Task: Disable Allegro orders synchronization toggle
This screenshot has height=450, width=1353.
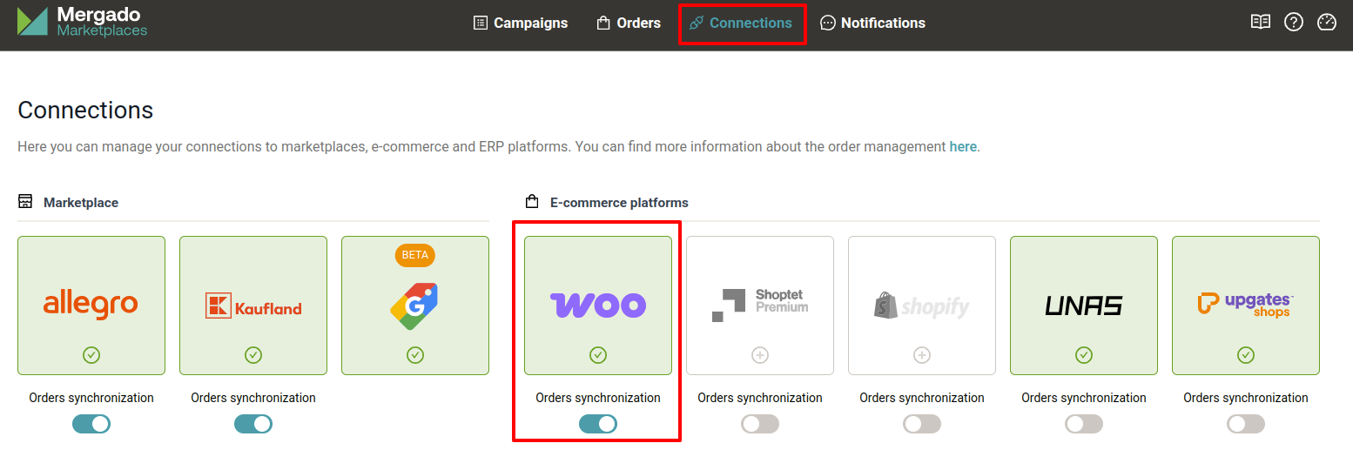Action: tap(91, 424)
